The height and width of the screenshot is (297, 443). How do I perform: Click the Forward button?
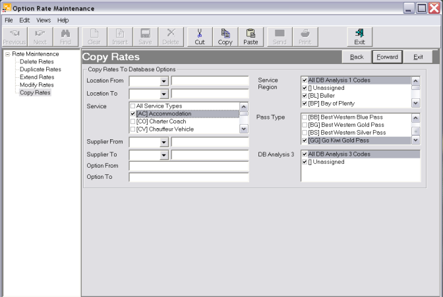tap(388, 57)
